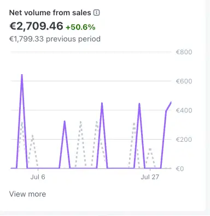The image size is (210, 216).
Task: Select the €1,799.33 previous period text
Action: [x=55, y=39]
